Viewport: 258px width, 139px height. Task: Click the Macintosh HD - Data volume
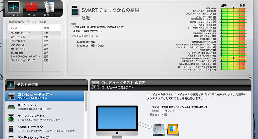point(90,46)
